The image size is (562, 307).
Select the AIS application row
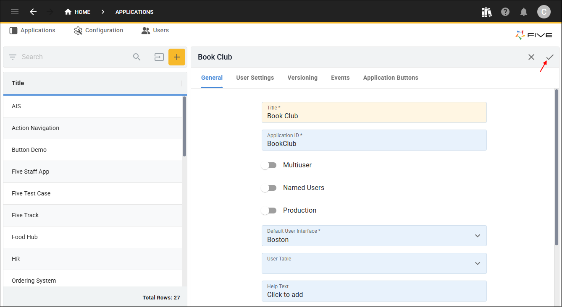[92, 106]
